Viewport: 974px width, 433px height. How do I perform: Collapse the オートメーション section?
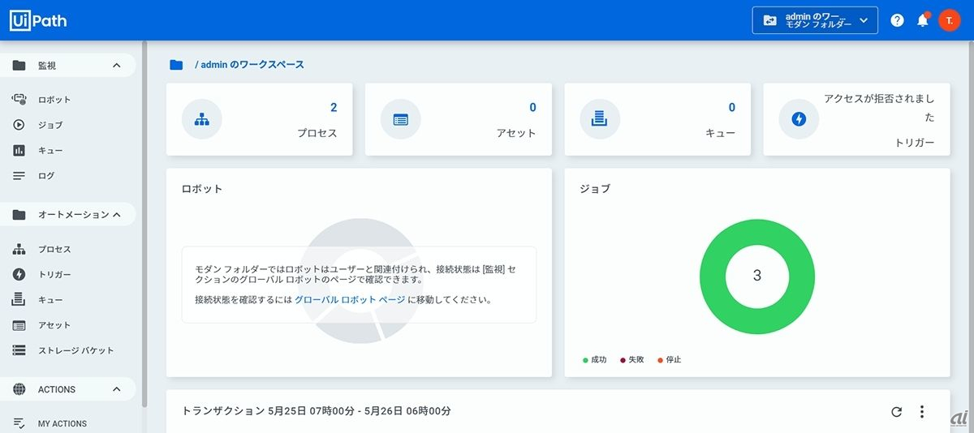tap(116, 215)
